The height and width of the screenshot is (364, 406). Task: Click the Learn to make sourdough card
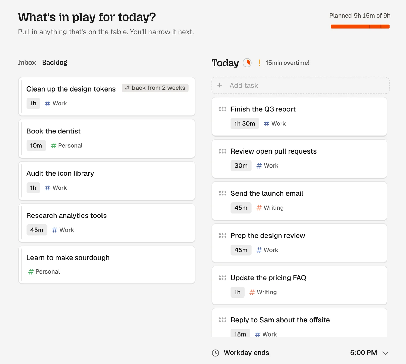pyautogui.click(x=107, y=265)
